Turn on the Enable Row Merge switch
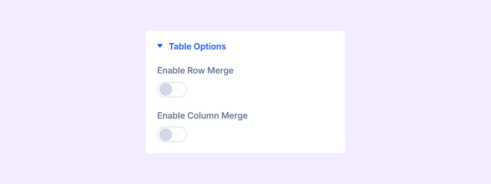This screenshot has width=491, height=184. 172,90
